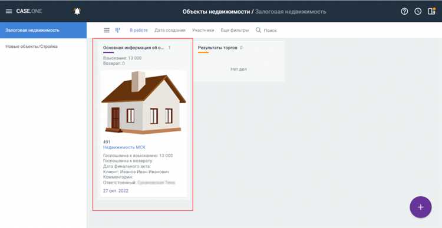This screenshot has width=442, height=228.
Task: Go to Объекты недвижимости breadcrumb
Action: click(x=216, y=12)
